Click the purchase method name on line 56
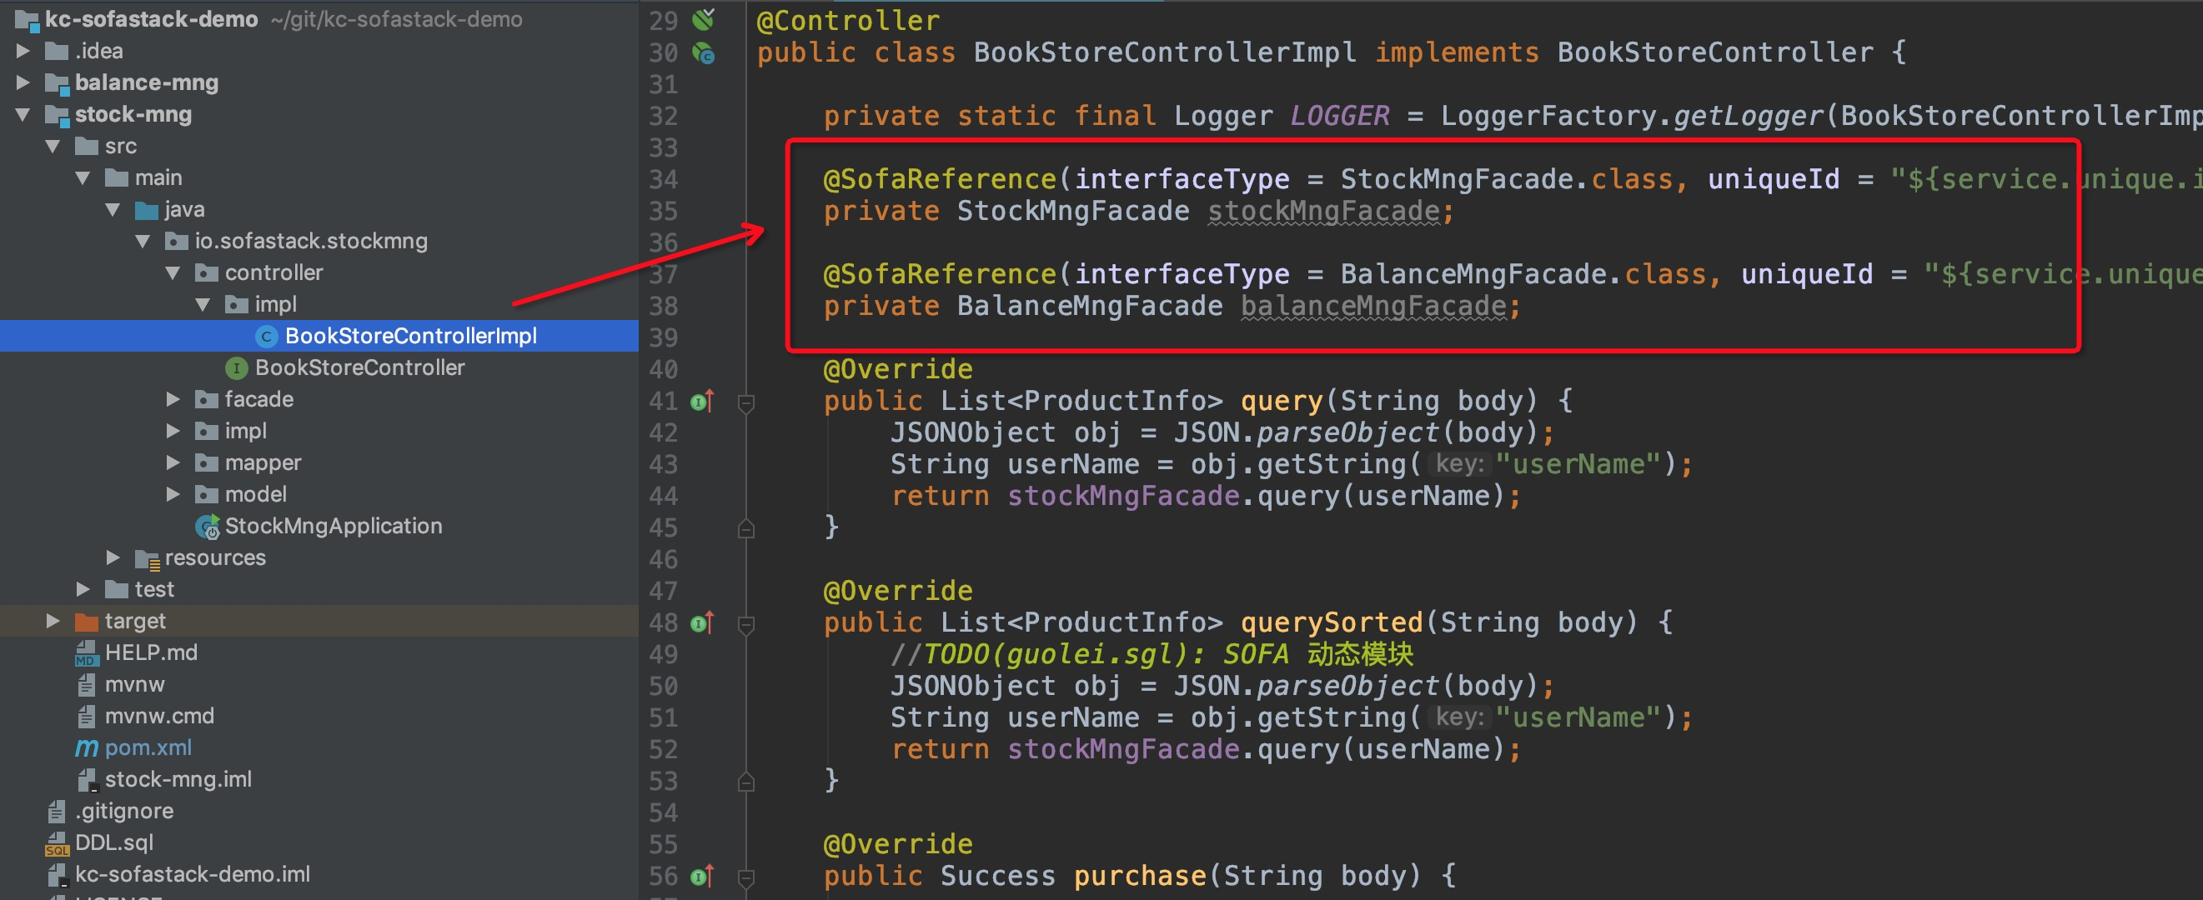Screen dimensions: 2203x900 point(1140,876)
